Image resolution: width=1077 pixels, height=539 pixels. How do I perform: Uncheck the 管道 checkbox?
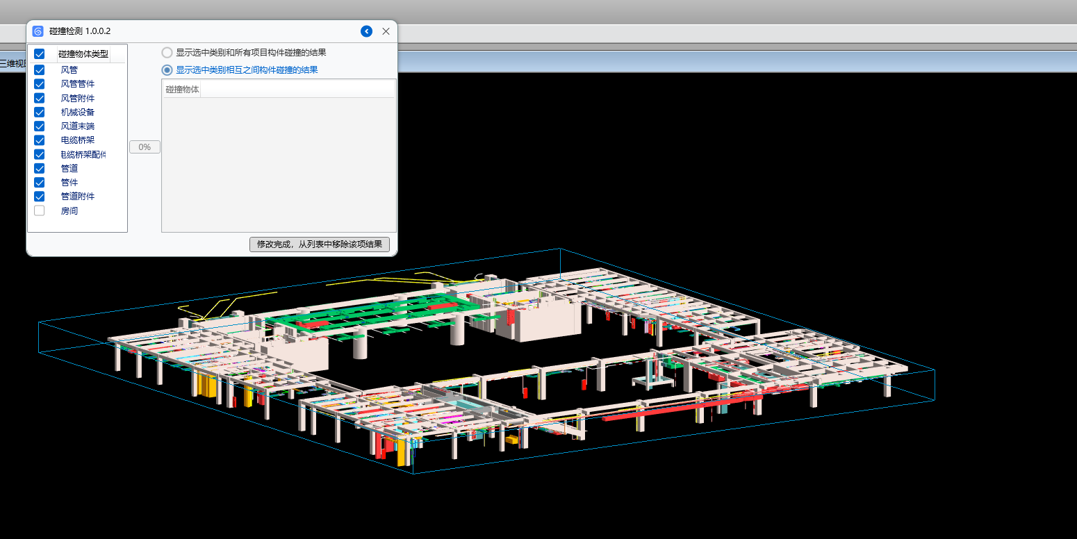tap(40, 168)
